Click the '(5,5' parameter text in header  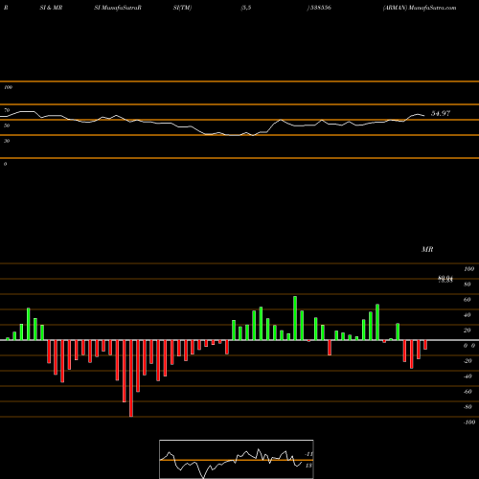point(246,8)
